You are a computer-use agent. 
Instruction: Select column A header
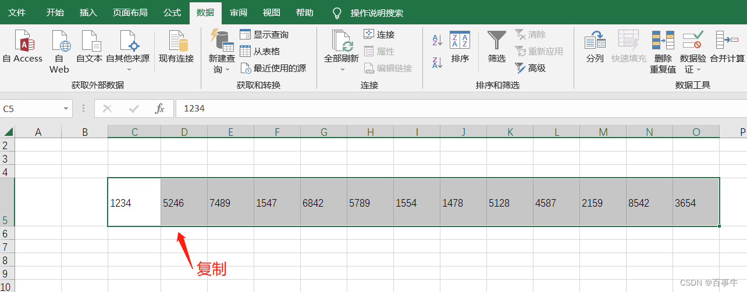click(38, 132)
